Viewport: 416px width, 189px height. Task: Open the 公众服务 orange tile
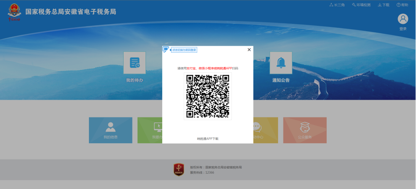[x=305, y=130]
